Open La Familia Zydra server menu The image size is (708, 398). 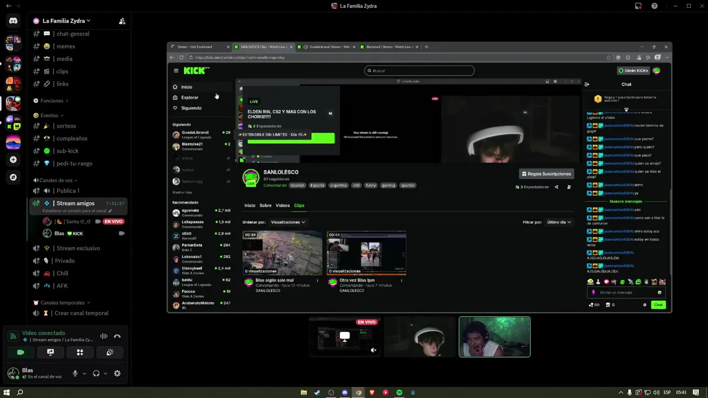click(x=66, y=21)
